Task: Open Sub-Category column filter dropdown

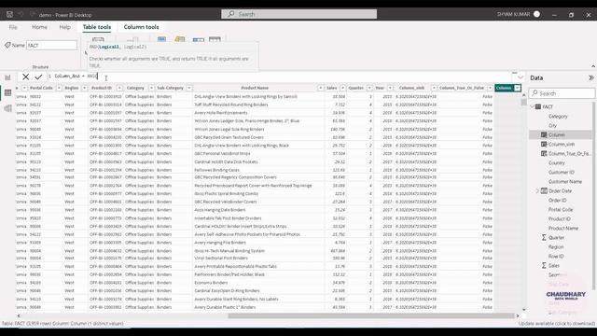Action: [189, 88]
